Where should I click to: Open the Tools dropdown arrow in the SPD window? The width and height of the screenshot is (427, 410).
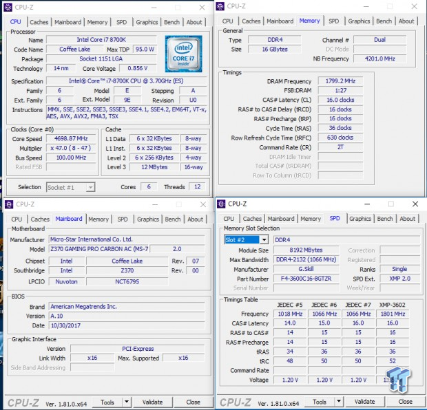click(338, 401)
